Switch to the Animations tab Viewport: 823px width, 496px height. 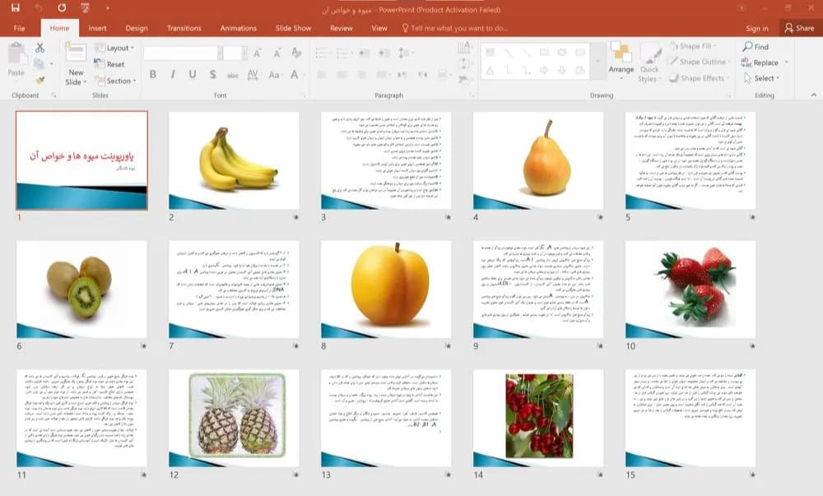tap(239, 28)
